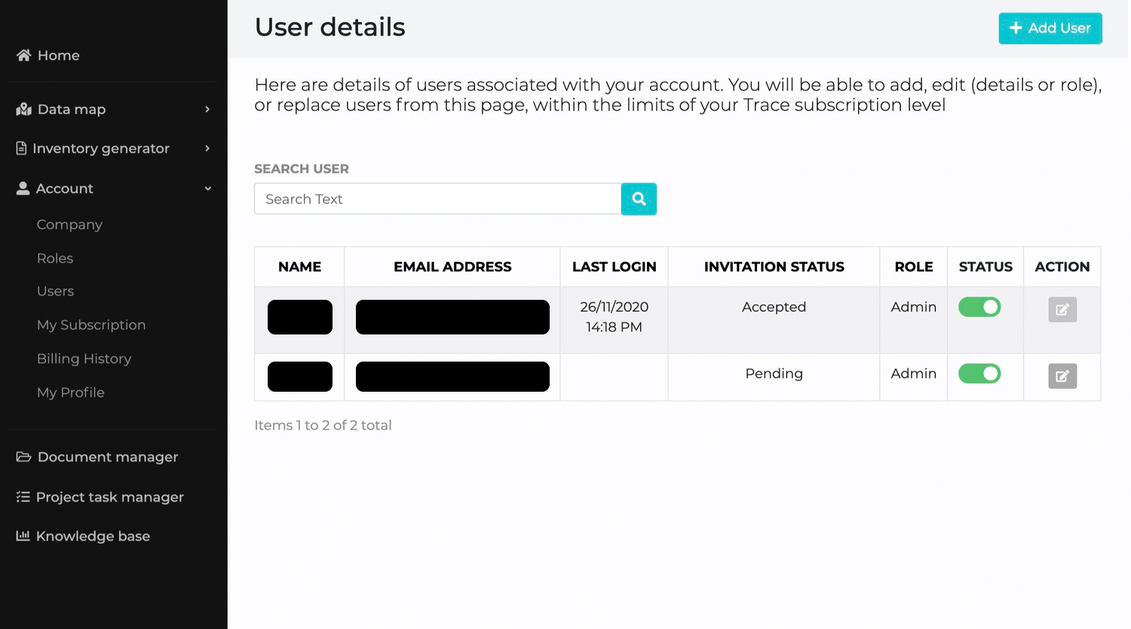Screen dimensions: 1131x629
Task: Click the Project task manager list icon
Action: click(23, 496)
